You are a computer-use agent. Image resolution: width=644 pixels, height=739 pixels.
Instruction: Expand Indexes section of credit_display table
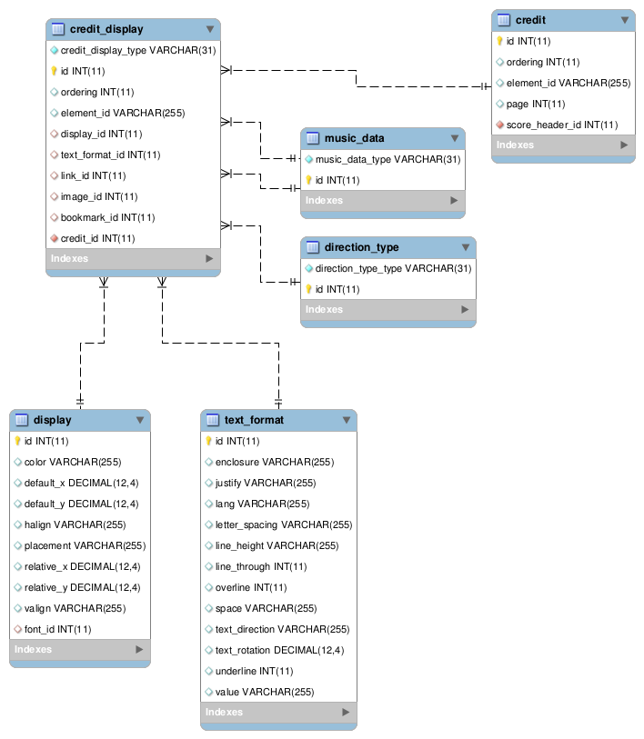209,259
